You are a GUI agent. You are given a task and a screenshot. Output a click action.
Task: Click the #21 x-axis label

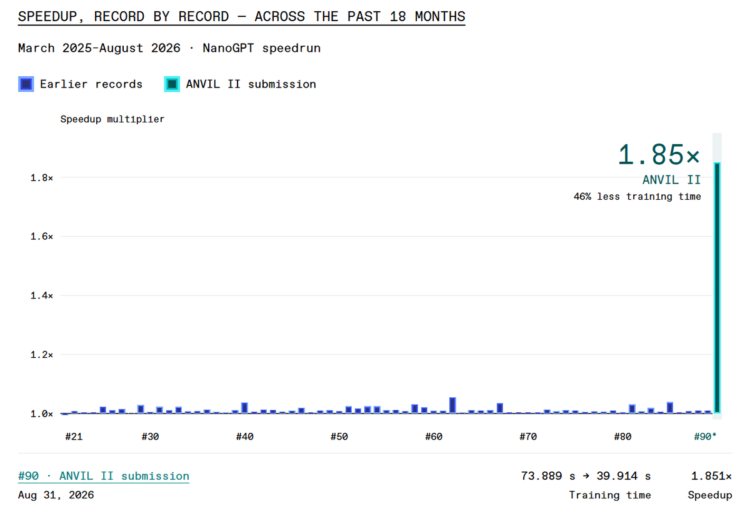[x=74, y=437]
